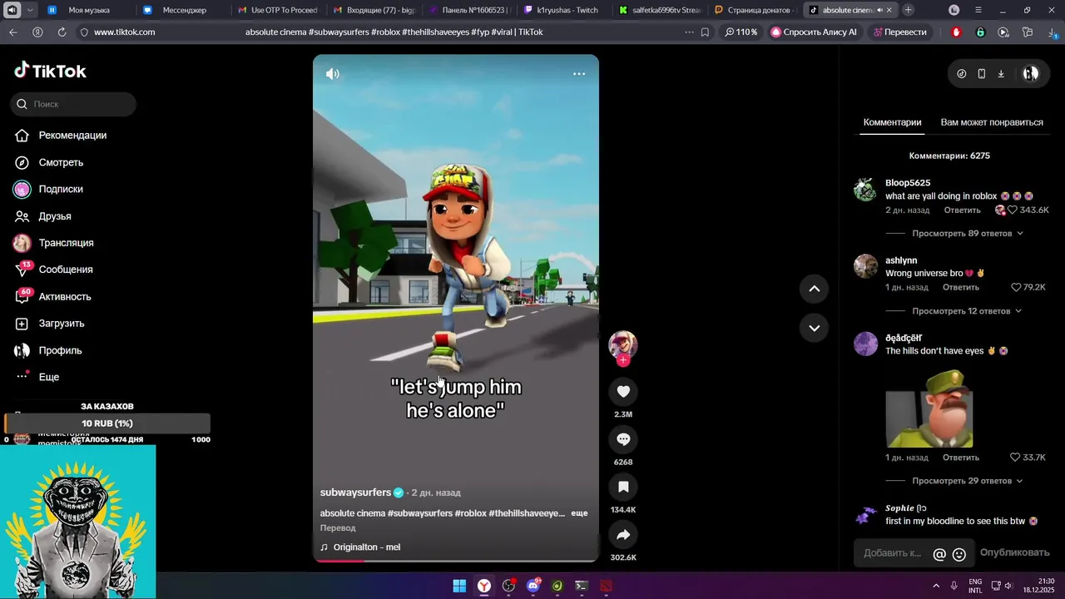Switch to Вам может понравиться tab
Image resolution: width=1065 pixels, height=599 pixels.
[x=992, y=122]
